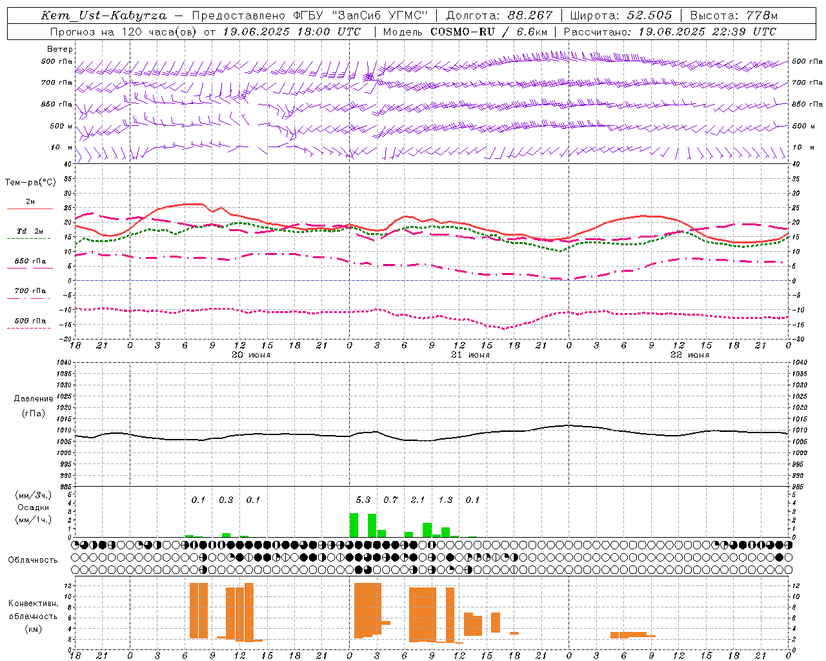Click the computed time 19.06.2025 22:39 UTC
The image size is (826, 661).
click(707, 32)
